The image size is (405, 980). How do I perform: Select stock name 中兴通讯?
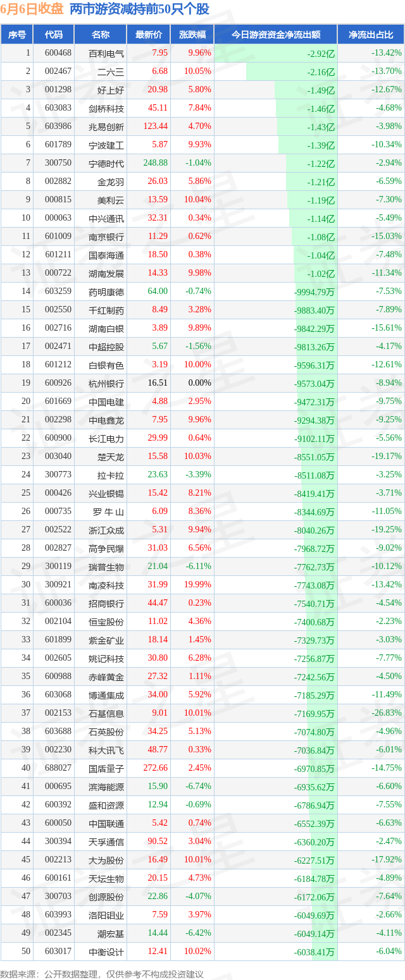coord(106,218)
